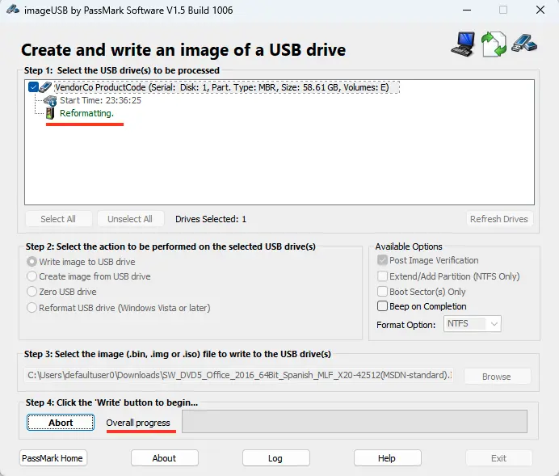Click the overall progress bar
The height and width of the screenshot is (476, 559).
355,421
